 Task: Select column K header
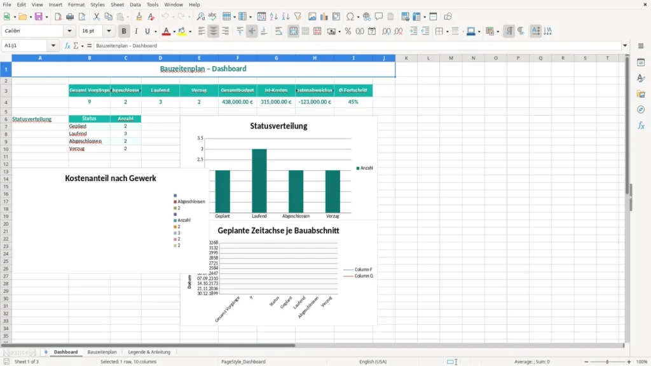(x=406, y=58)
